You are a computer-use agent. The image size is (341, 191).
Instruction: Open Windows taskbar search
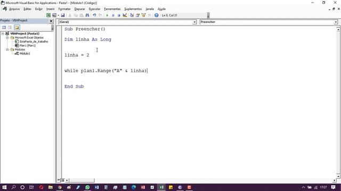pyautogui.click(x=13, y=187)
